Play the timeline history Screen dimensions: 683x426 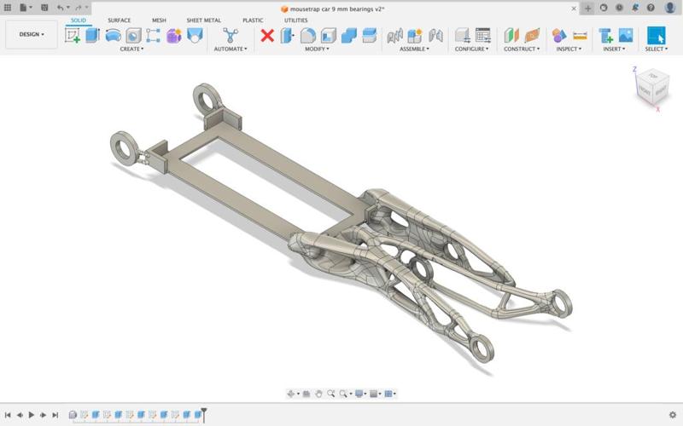tap(32, 415)
